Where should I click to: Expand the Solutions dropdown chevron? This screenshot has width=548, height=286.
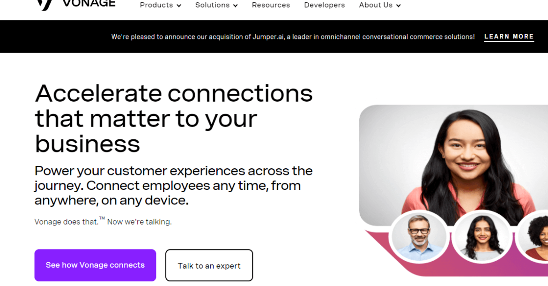(236, 6)
